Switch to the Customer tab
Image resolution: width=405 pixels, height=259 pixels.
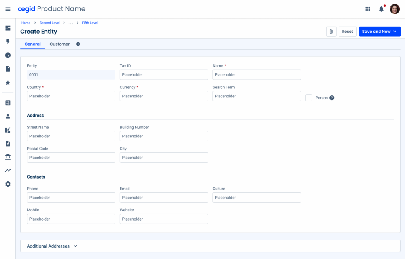click(x=60, y=44)
